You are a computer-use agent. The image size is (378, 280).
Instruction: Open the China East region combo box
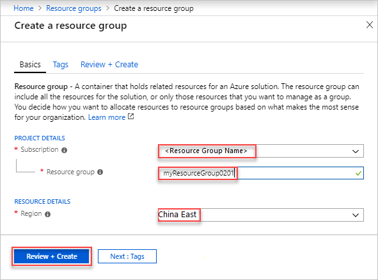click(x=261, y=215)
